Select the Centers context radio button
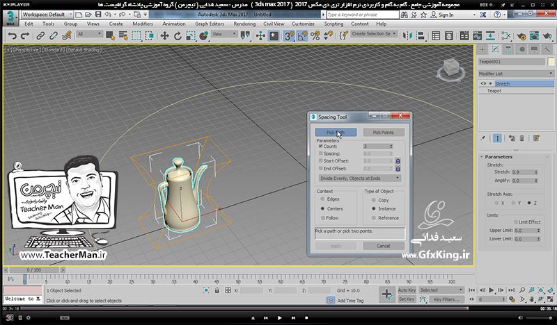Image resolution: width=557 pixels, height=325 pixels. [x=322, y=209]
